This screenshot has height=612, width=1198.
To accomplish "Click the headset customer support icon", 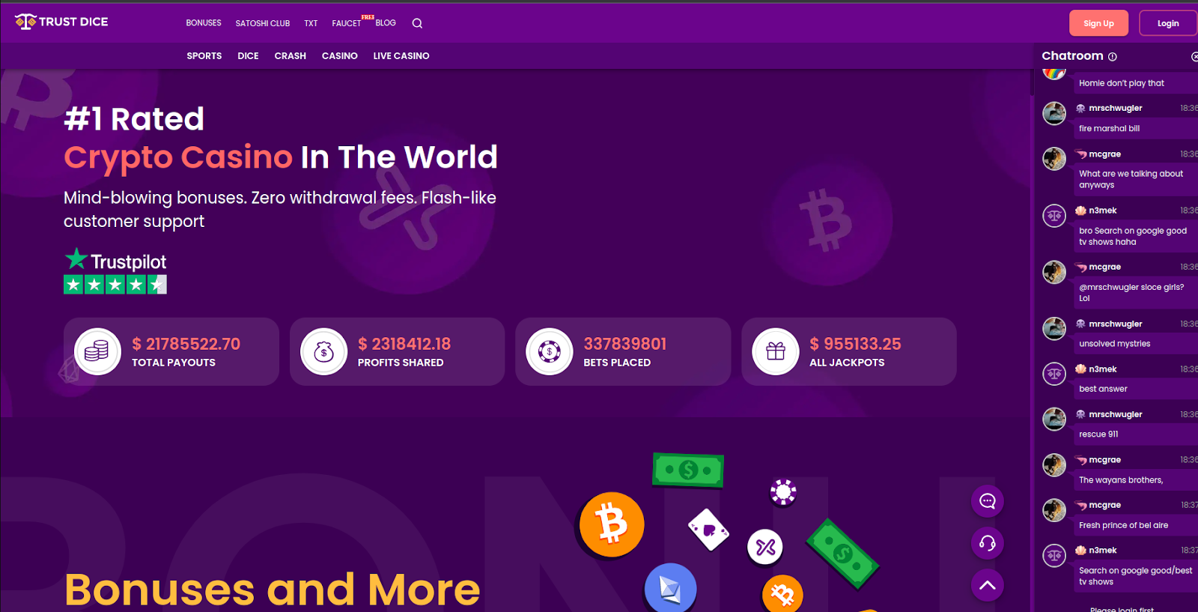I will click(987, 543).
